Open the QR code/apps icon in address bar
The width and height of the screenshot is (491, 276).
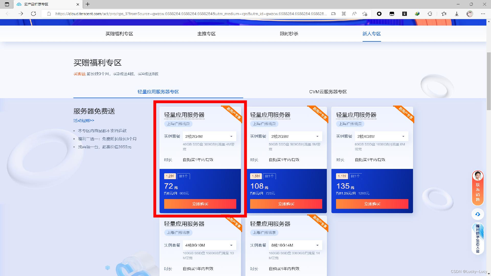coord(344,14)
